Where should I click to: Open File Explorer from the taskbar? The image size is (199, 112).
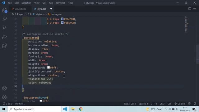click(x=73, y=109)
